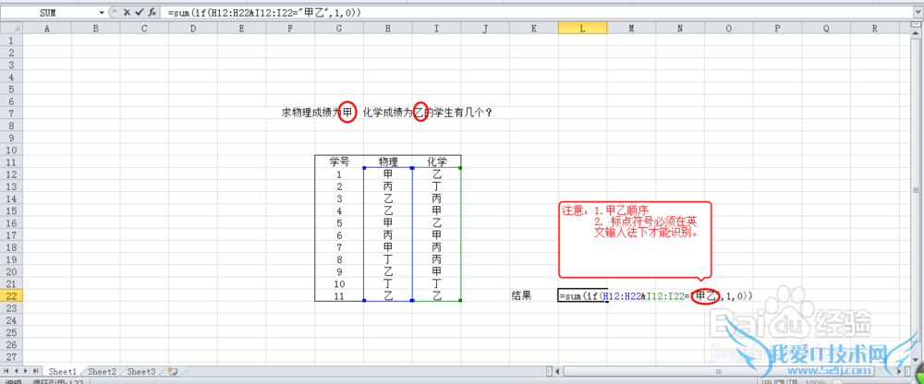
Task: Click inside the formula bar text
Action: click(264, 12)
